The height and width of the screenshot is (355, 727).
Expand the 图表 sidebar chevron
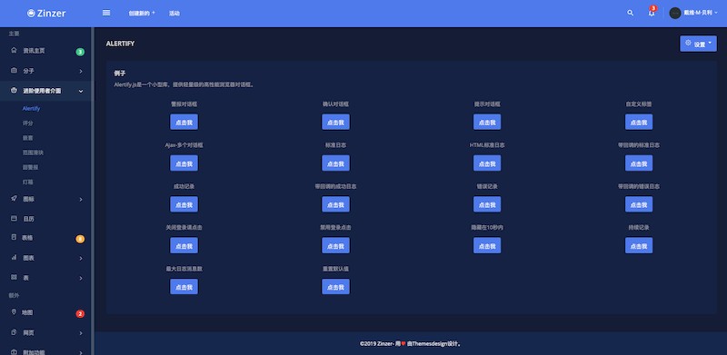81,258
